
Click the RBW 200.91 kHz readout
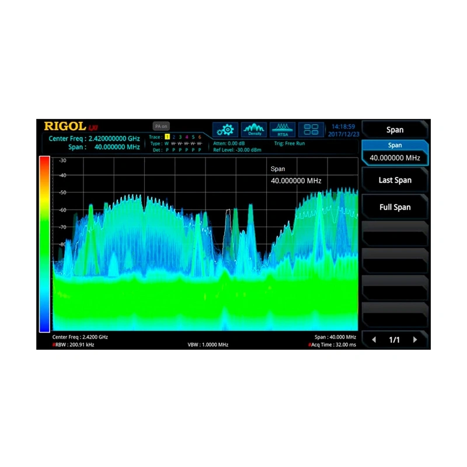coord(74,345)
